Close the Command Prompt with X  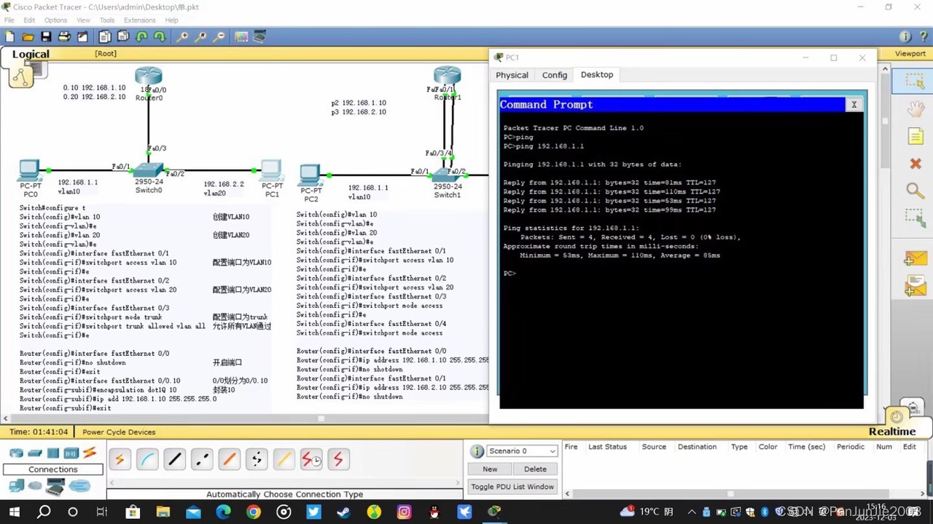coord(854,105)
